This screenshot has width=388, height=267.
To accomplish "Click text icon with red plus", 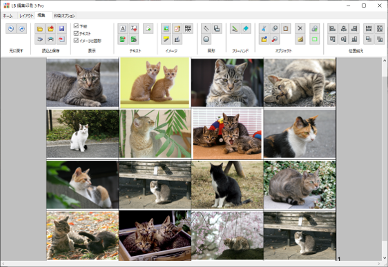I will click(x=134, y=29).
